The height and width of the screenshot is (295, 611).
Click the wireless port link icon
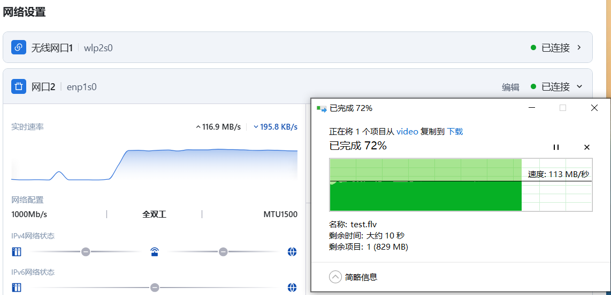(18, 47)
